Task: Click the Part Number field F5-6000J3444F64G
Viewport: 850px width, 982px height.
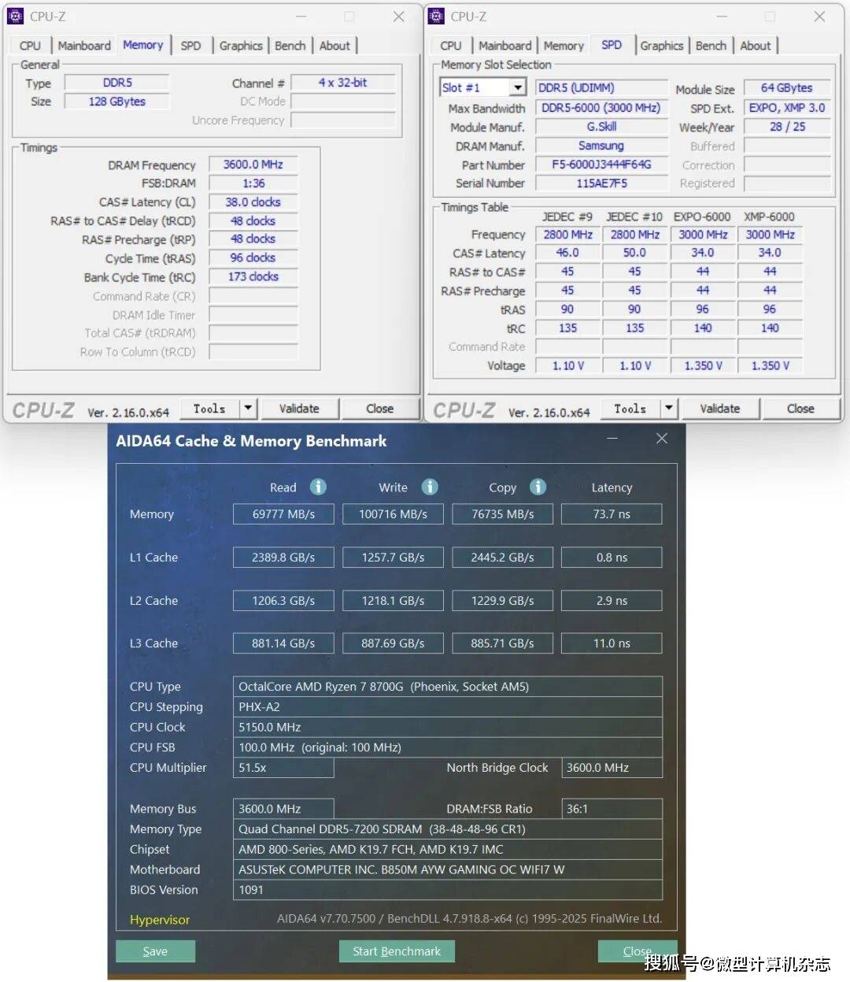Action: tap(602, 165)
